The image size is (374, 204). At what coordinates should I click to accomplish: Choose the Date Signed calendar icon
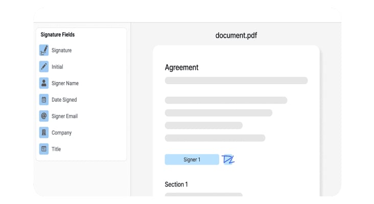[x=44, y=99]
